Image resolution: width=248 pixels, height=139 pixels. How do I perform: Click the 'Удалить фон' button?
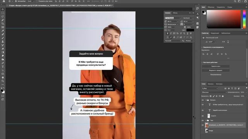216,66
